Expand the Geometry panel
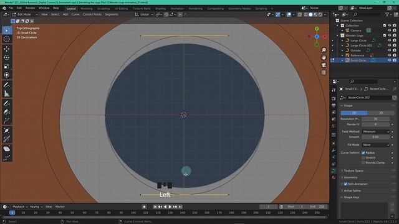This screenshot has height=224, width=399. pyautogui.click(x=350, y=177)
